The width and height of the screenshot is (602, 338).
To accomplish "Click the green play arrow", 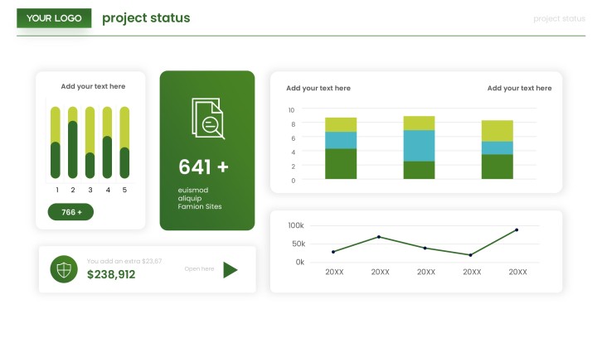I will tap(231, 270).
